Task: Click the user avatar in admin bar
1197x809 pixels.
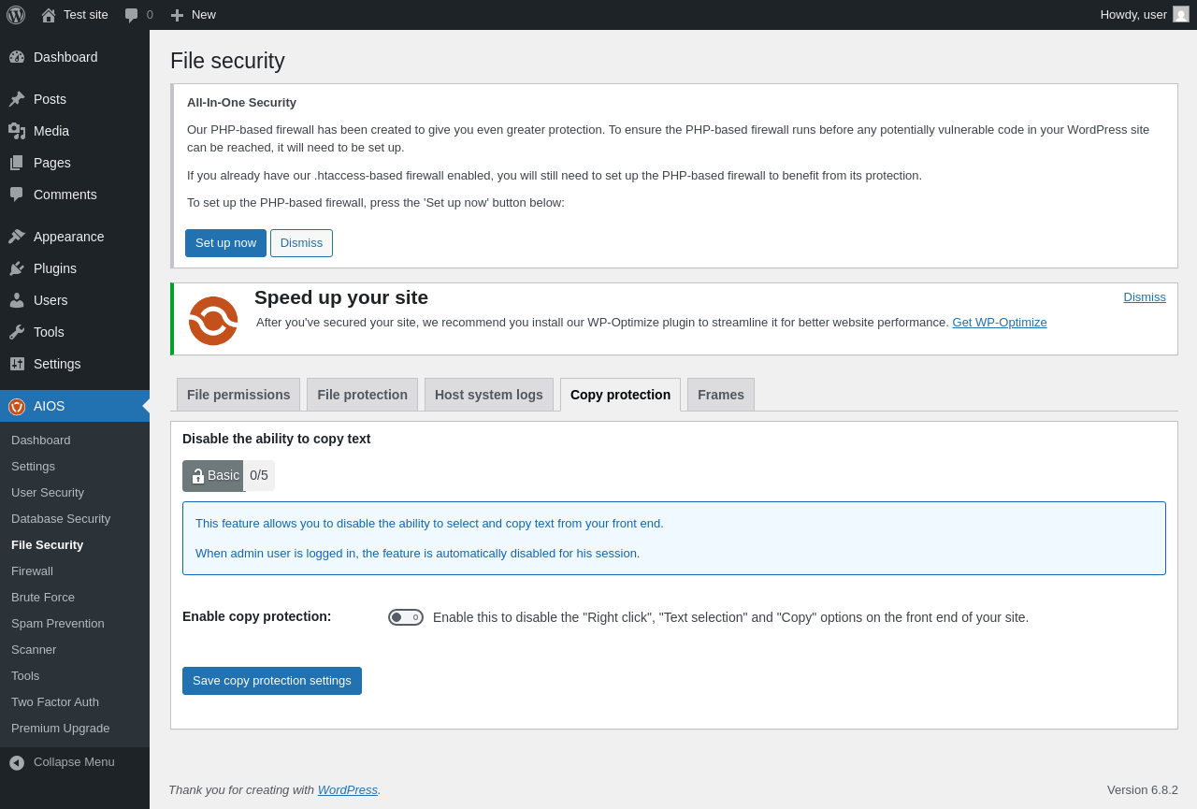Action: 1181,14
